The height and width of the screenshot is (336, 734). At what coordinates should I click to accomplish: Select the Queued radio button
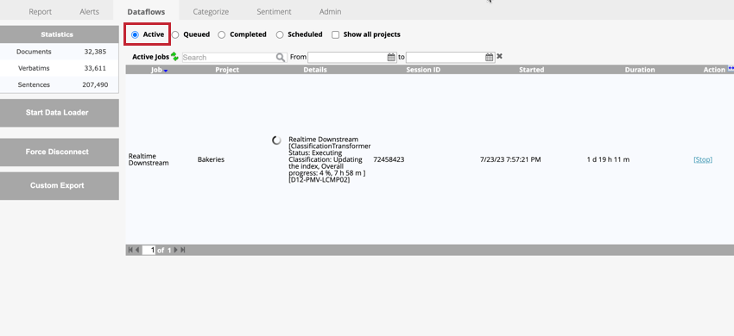175,34
